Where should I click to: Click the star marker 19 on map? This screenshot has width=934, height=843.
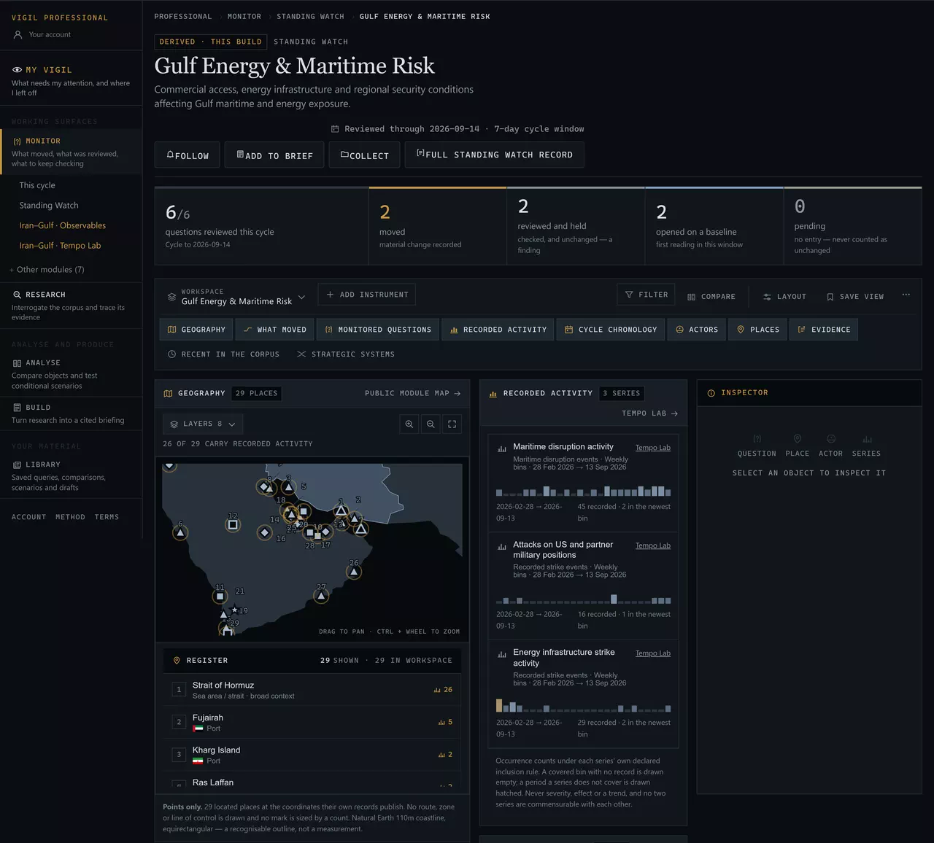pyautogui.click(x=234, y=610)
